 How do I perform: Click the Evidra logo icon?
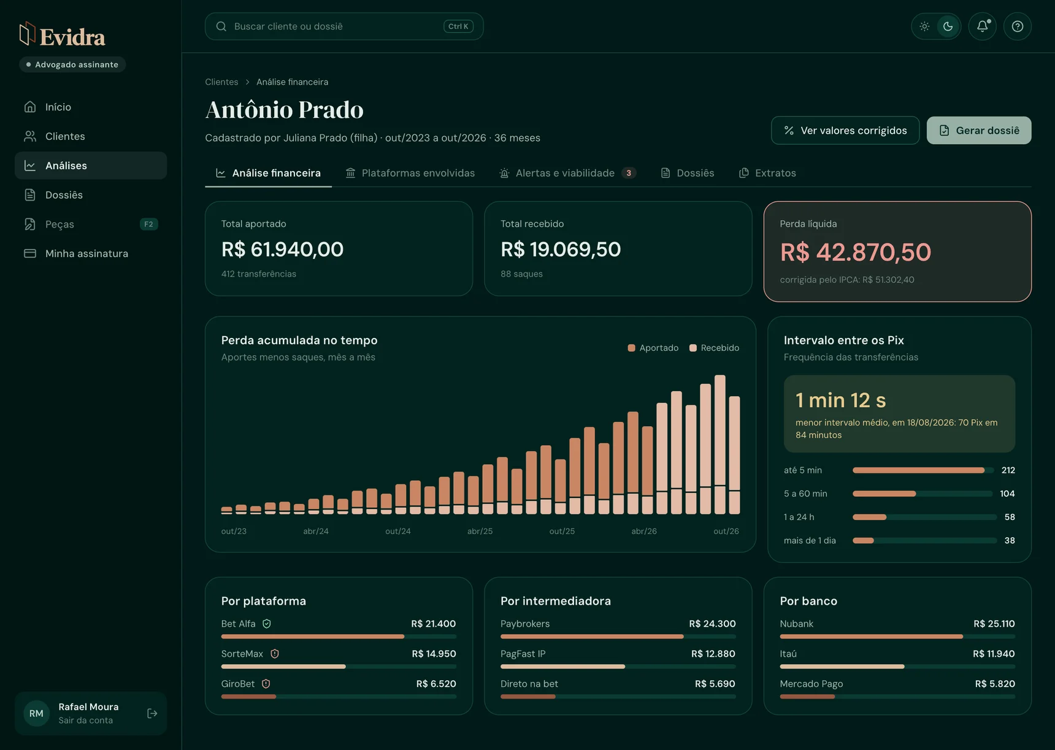(x=27, y=34)
